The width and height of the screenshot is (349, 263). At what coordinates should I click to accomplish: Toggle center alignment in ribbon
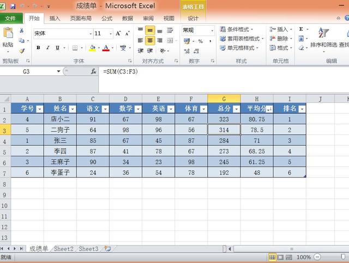point(150,40)
